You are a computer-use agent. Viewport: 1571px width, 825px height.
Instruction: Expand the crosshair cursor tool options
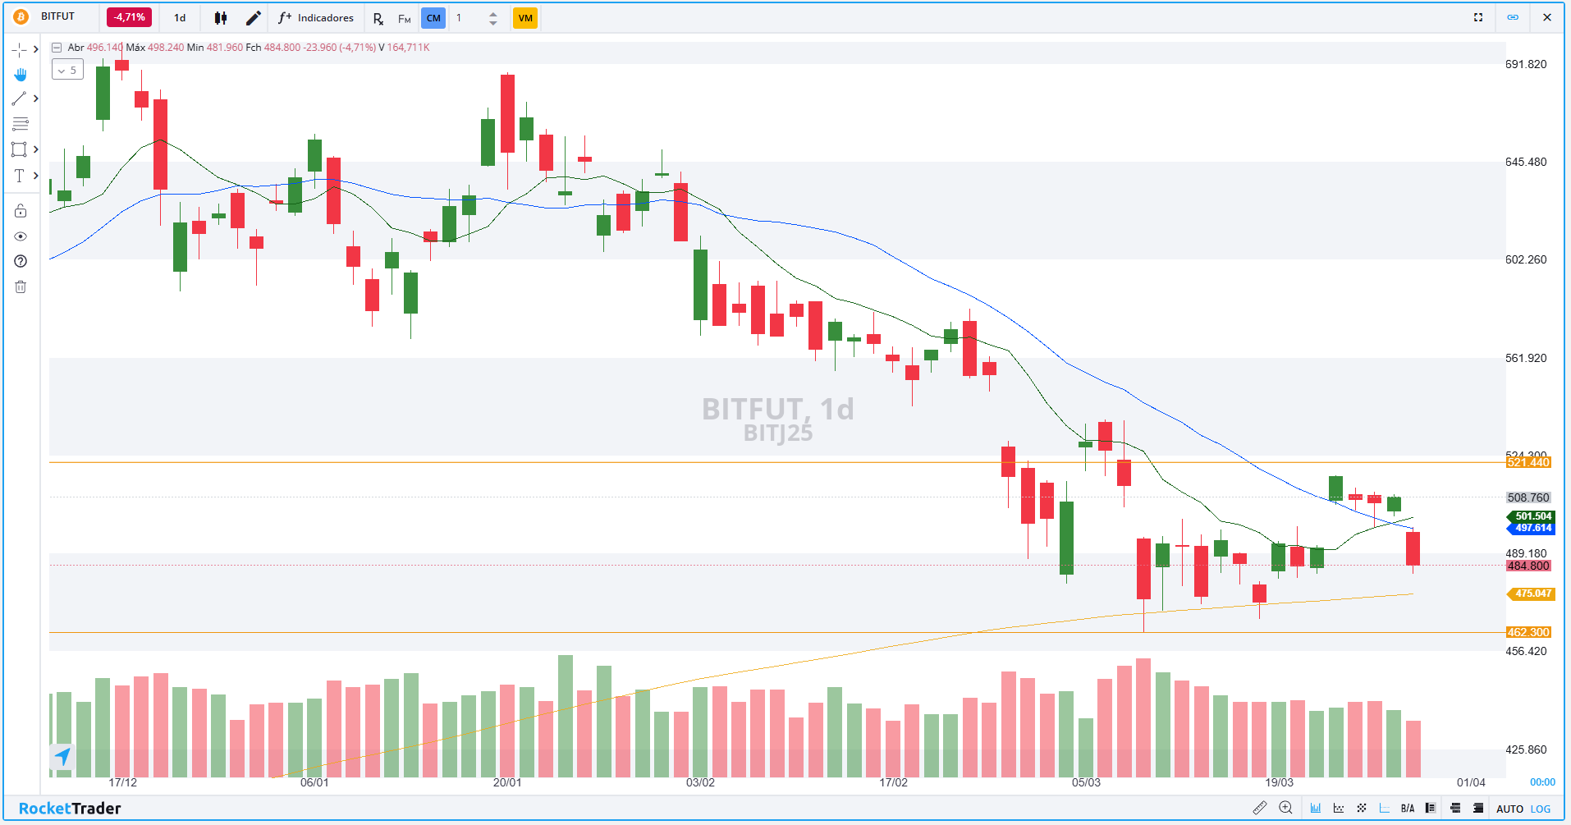tap(35, 49)
